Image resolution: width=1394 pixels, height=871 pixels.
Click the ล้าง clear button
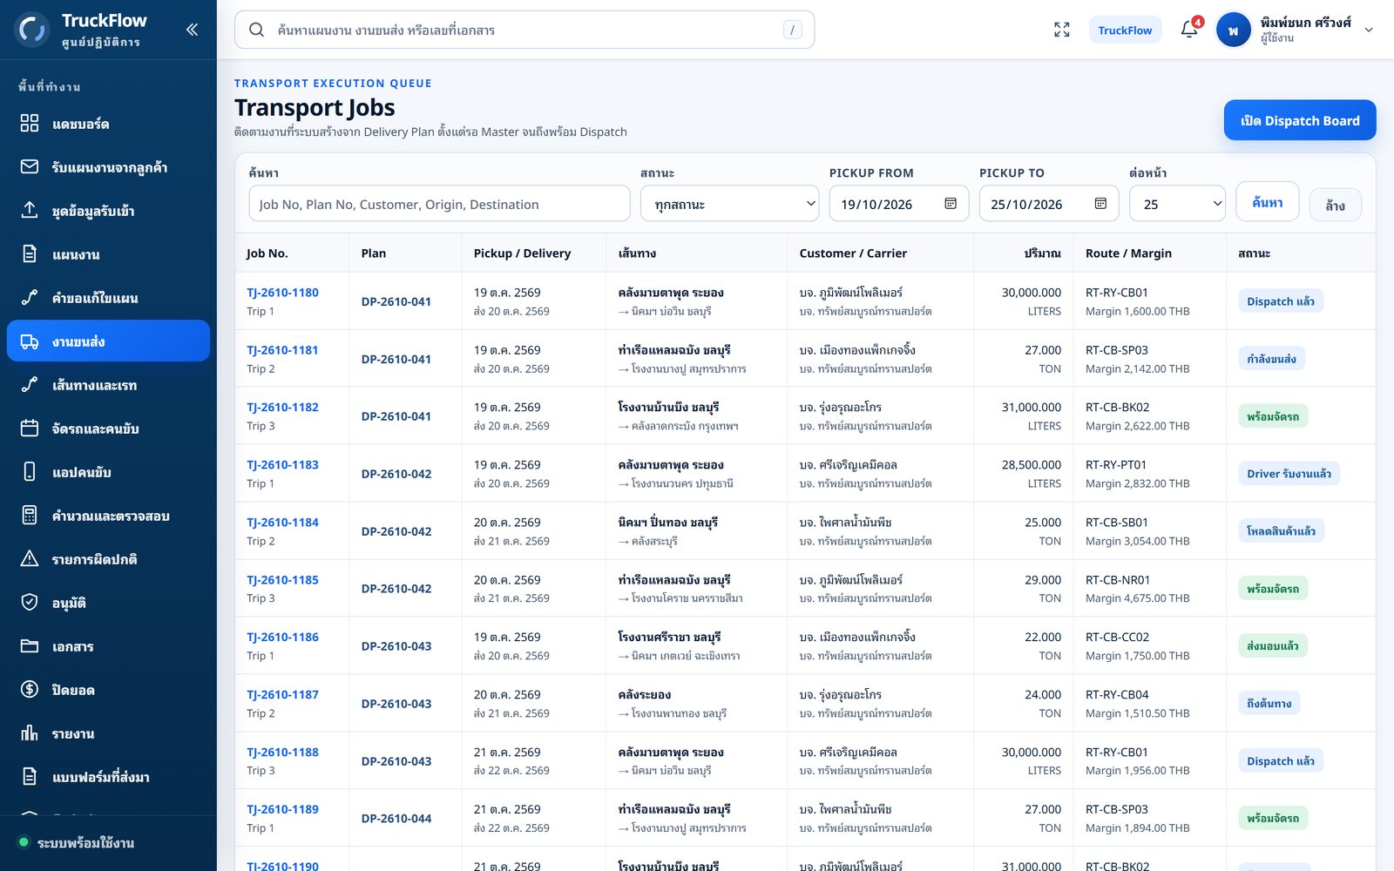tap(1335, 205)
